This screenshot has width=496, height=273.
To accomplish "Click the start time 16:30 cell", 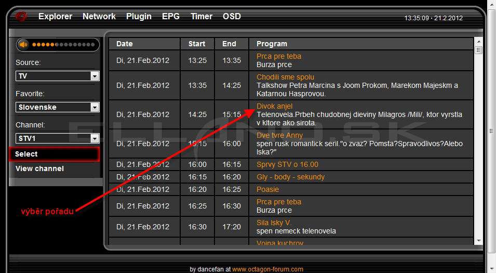I will [x=197, y=227].
